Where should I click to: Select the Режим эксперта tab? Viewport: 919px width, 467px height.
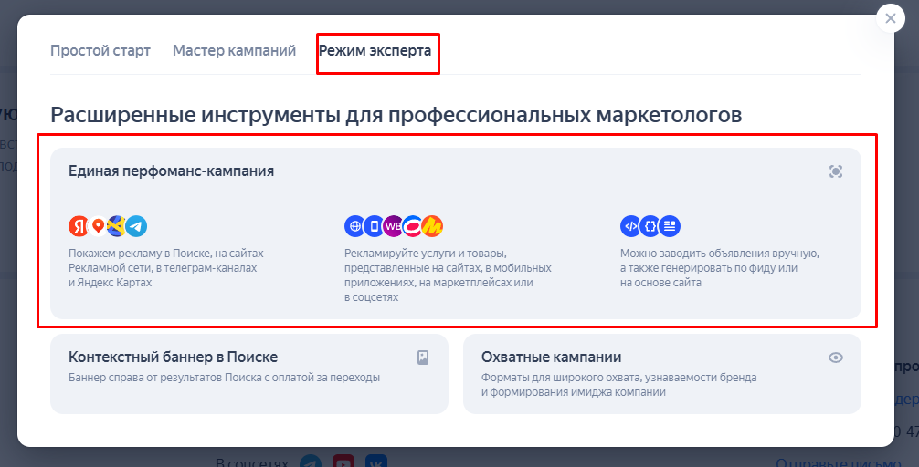tap(375, 51)
